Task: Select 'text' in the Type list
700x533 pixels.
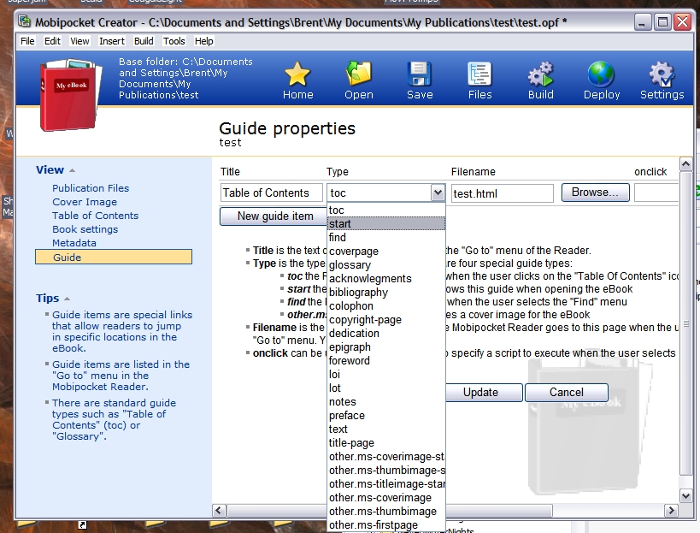Action: coord(386,429)
